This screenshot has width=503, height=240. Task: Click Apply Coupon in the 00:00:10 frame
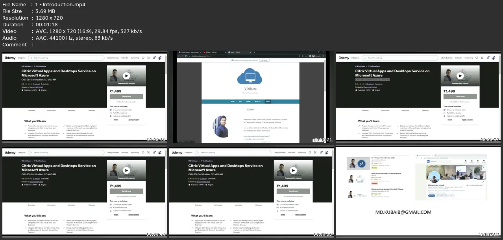133,120
